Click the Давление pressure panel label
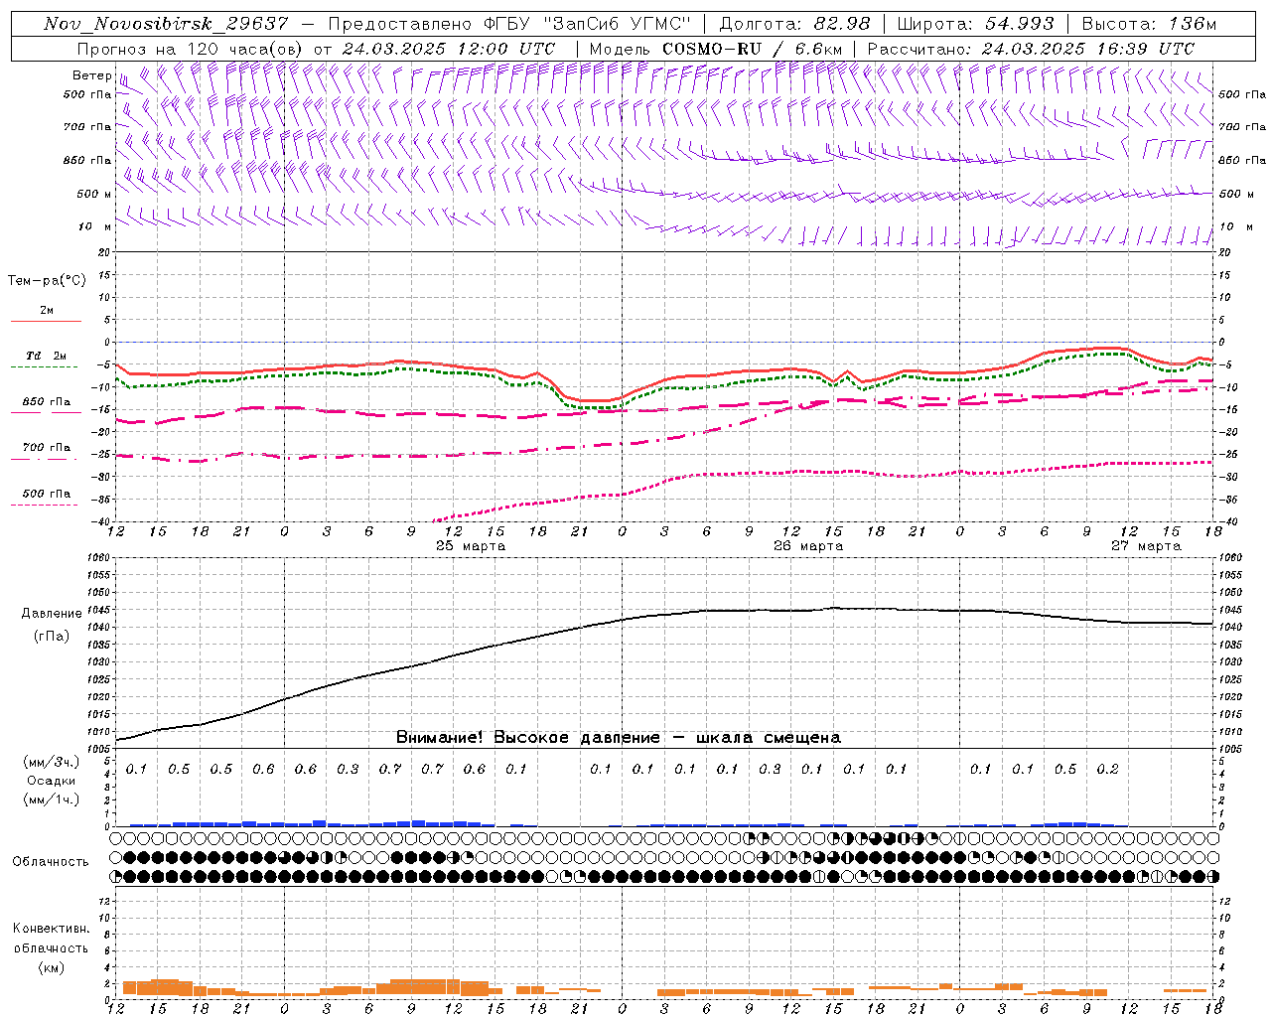This screenshot has width=1271, height=1017. point(52,614)
